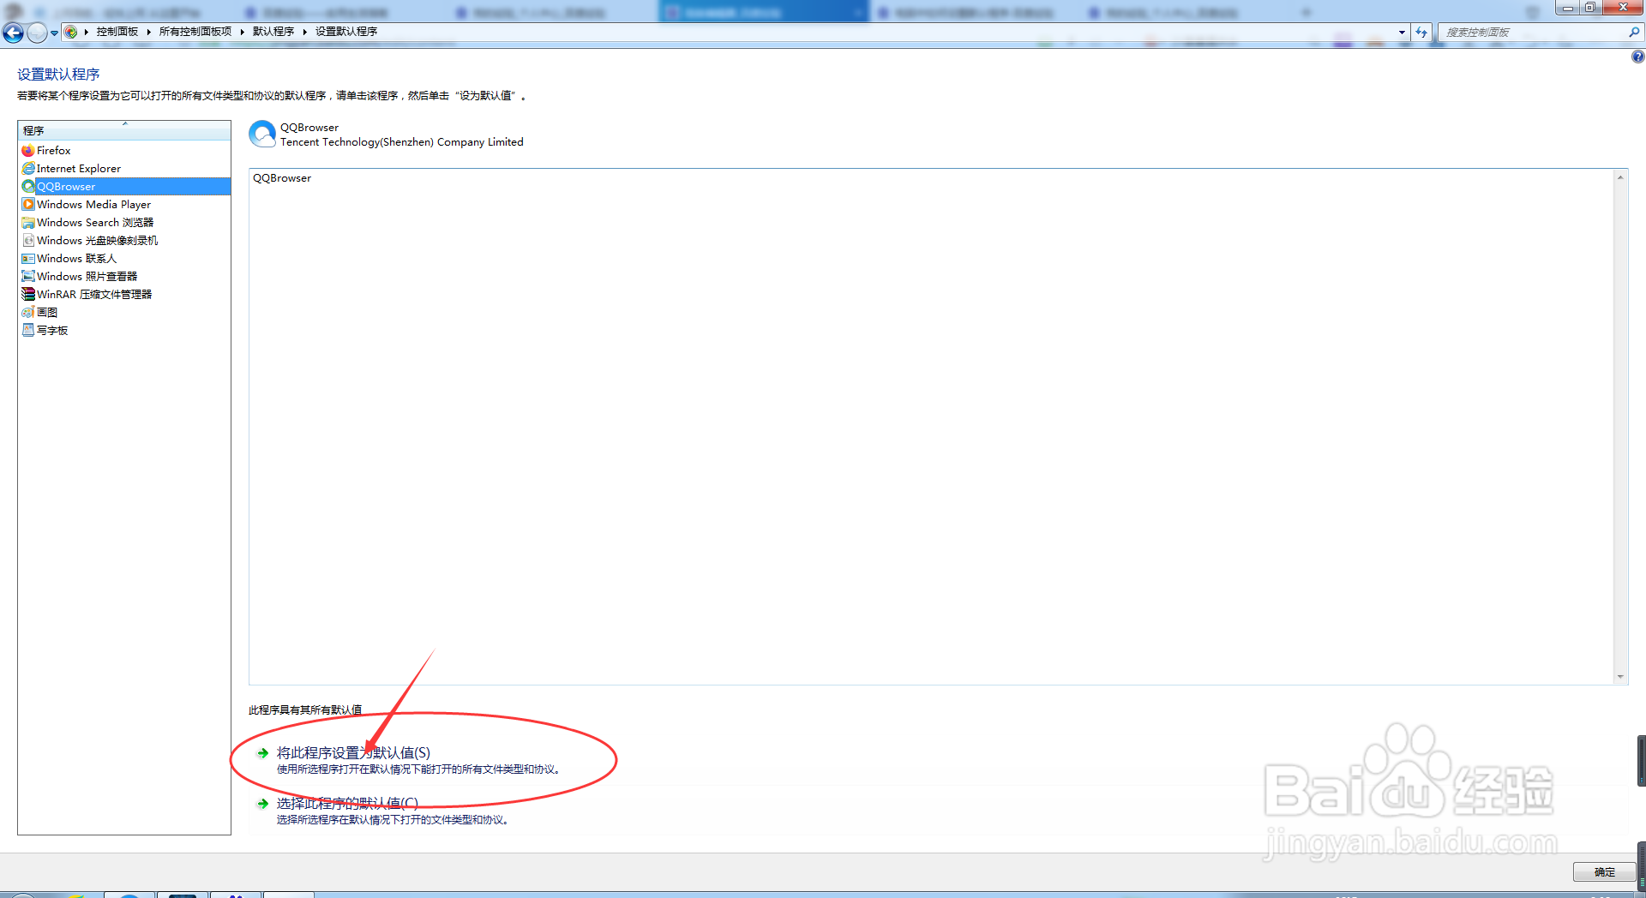The height and width of the screenshot is (898, 1646).
Task: Click the refresh icon beside address bar
Action: coord(1421,33)
